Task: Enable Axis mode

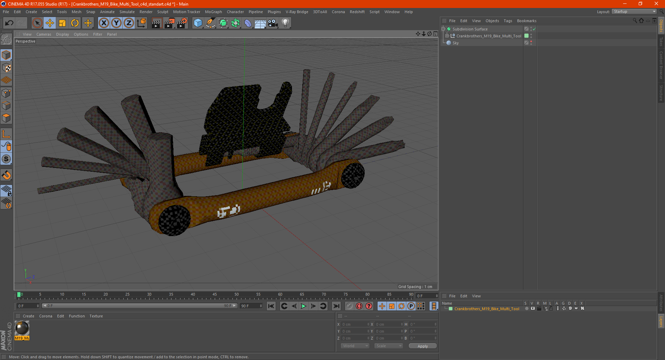Action: pos(6,134)
